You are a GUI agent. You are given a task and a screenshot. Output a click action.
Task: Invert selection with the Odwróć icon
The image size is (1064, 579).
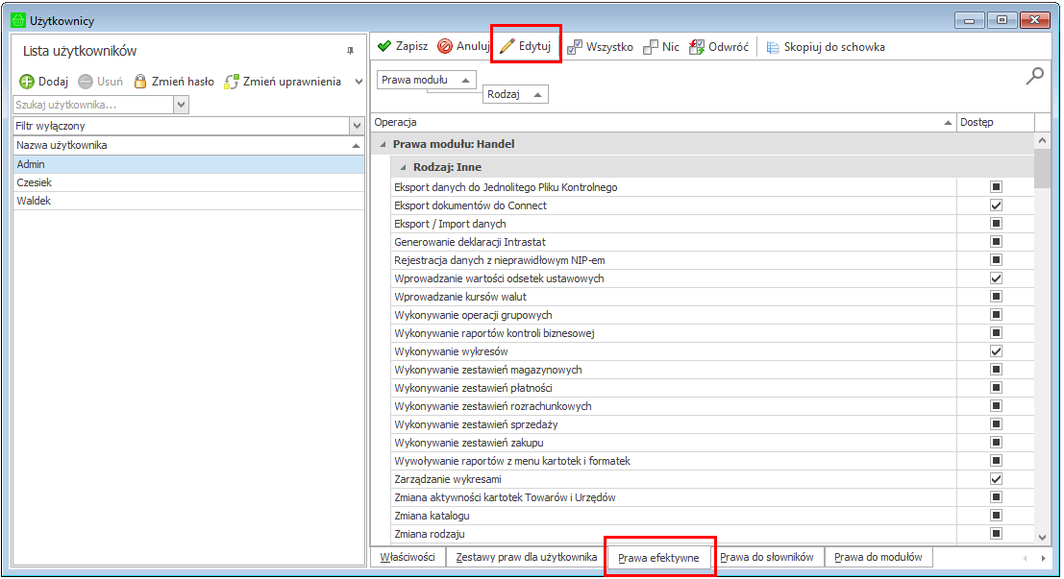697,46
